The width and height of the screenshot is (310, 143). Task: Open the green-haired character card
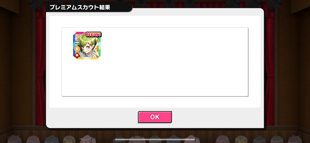(87, 45)
